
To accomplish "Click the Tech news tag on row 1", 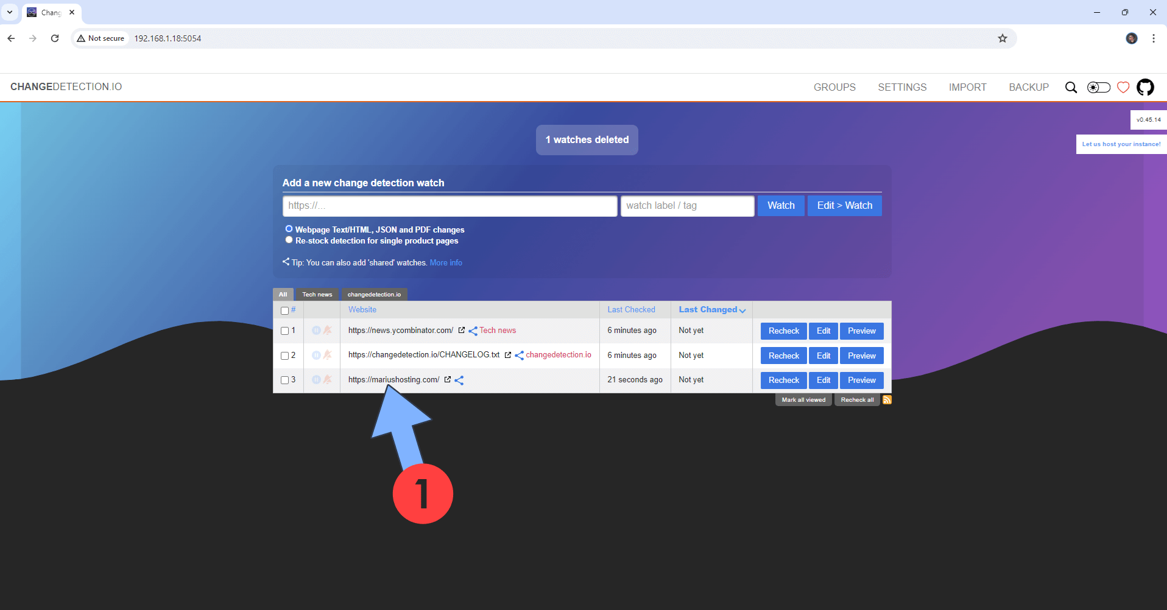I will coord(498,331).
